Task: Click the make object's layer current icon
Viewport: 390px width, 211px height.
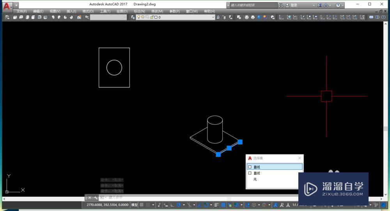Action: [218, 17]
